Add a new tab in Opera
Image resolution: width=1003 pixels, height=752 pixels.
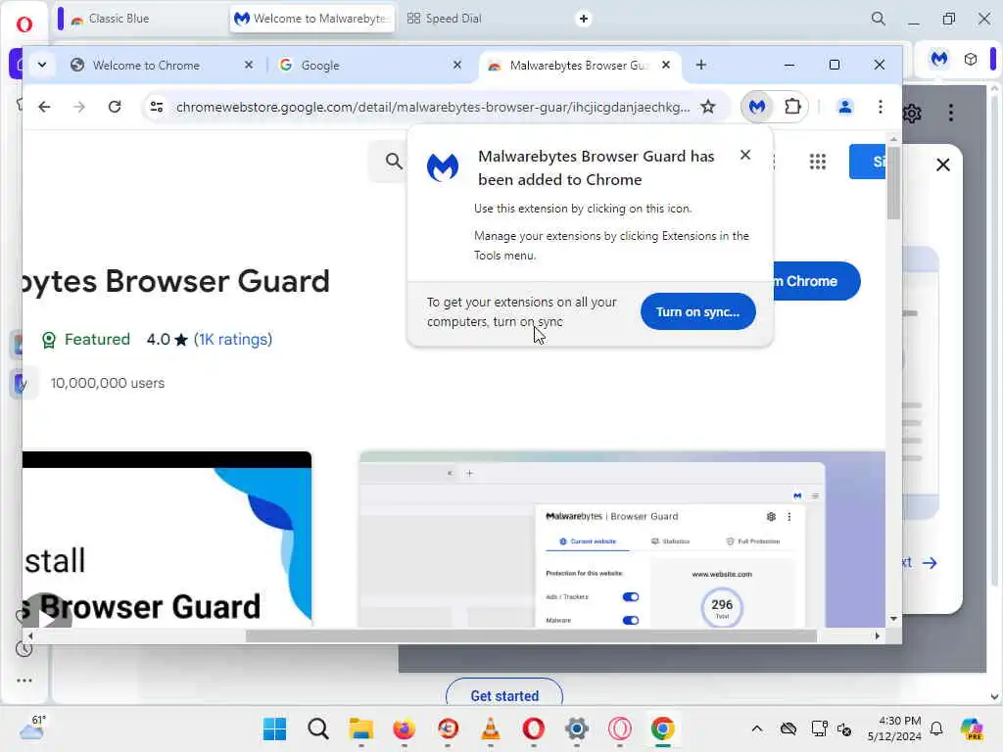click(x=584, y=19)
